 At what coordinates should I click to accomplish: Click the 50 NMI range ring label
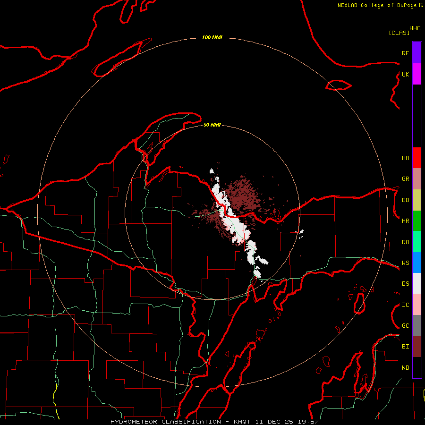[212, 125]
